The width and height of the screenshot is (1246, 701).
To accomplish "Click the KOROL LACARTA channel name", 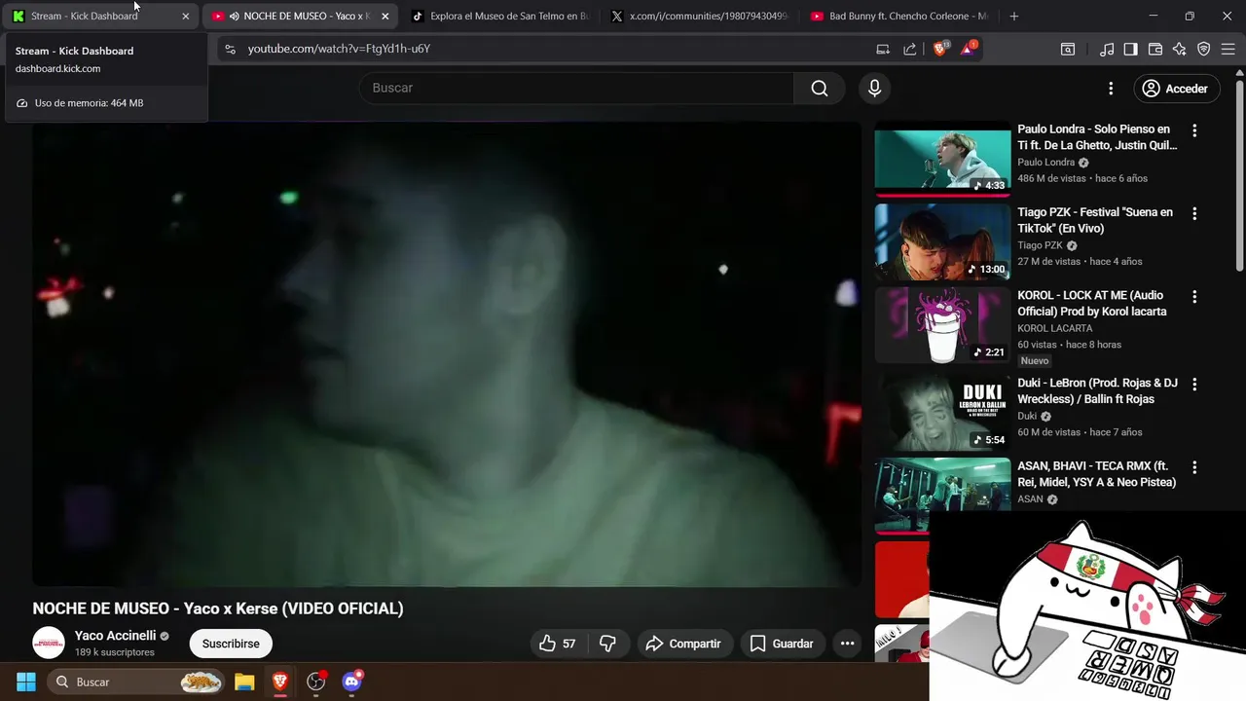I will tap(1055, 328).
